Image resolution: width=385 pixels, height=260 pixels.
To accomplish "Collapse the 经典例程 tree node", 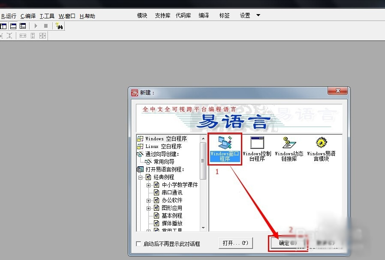I will [x=141, y=177].
